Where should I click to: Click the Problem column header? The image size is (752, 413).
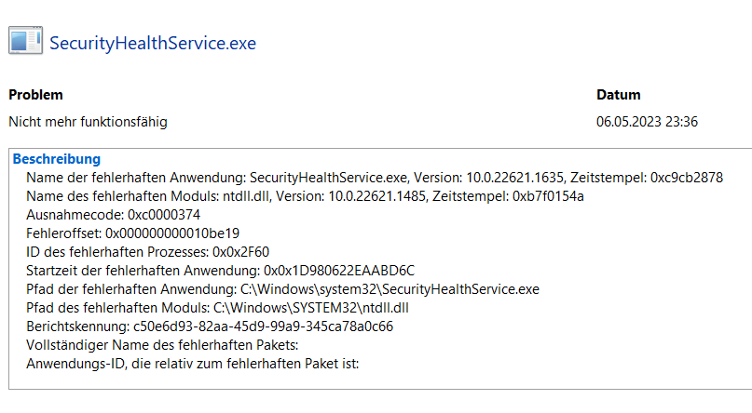(x=35, y=95)
